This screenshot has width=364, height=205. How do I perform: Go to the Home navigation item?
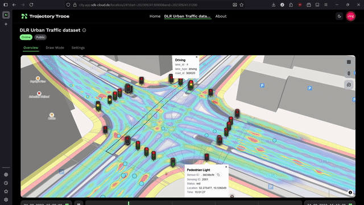point(155,17)
